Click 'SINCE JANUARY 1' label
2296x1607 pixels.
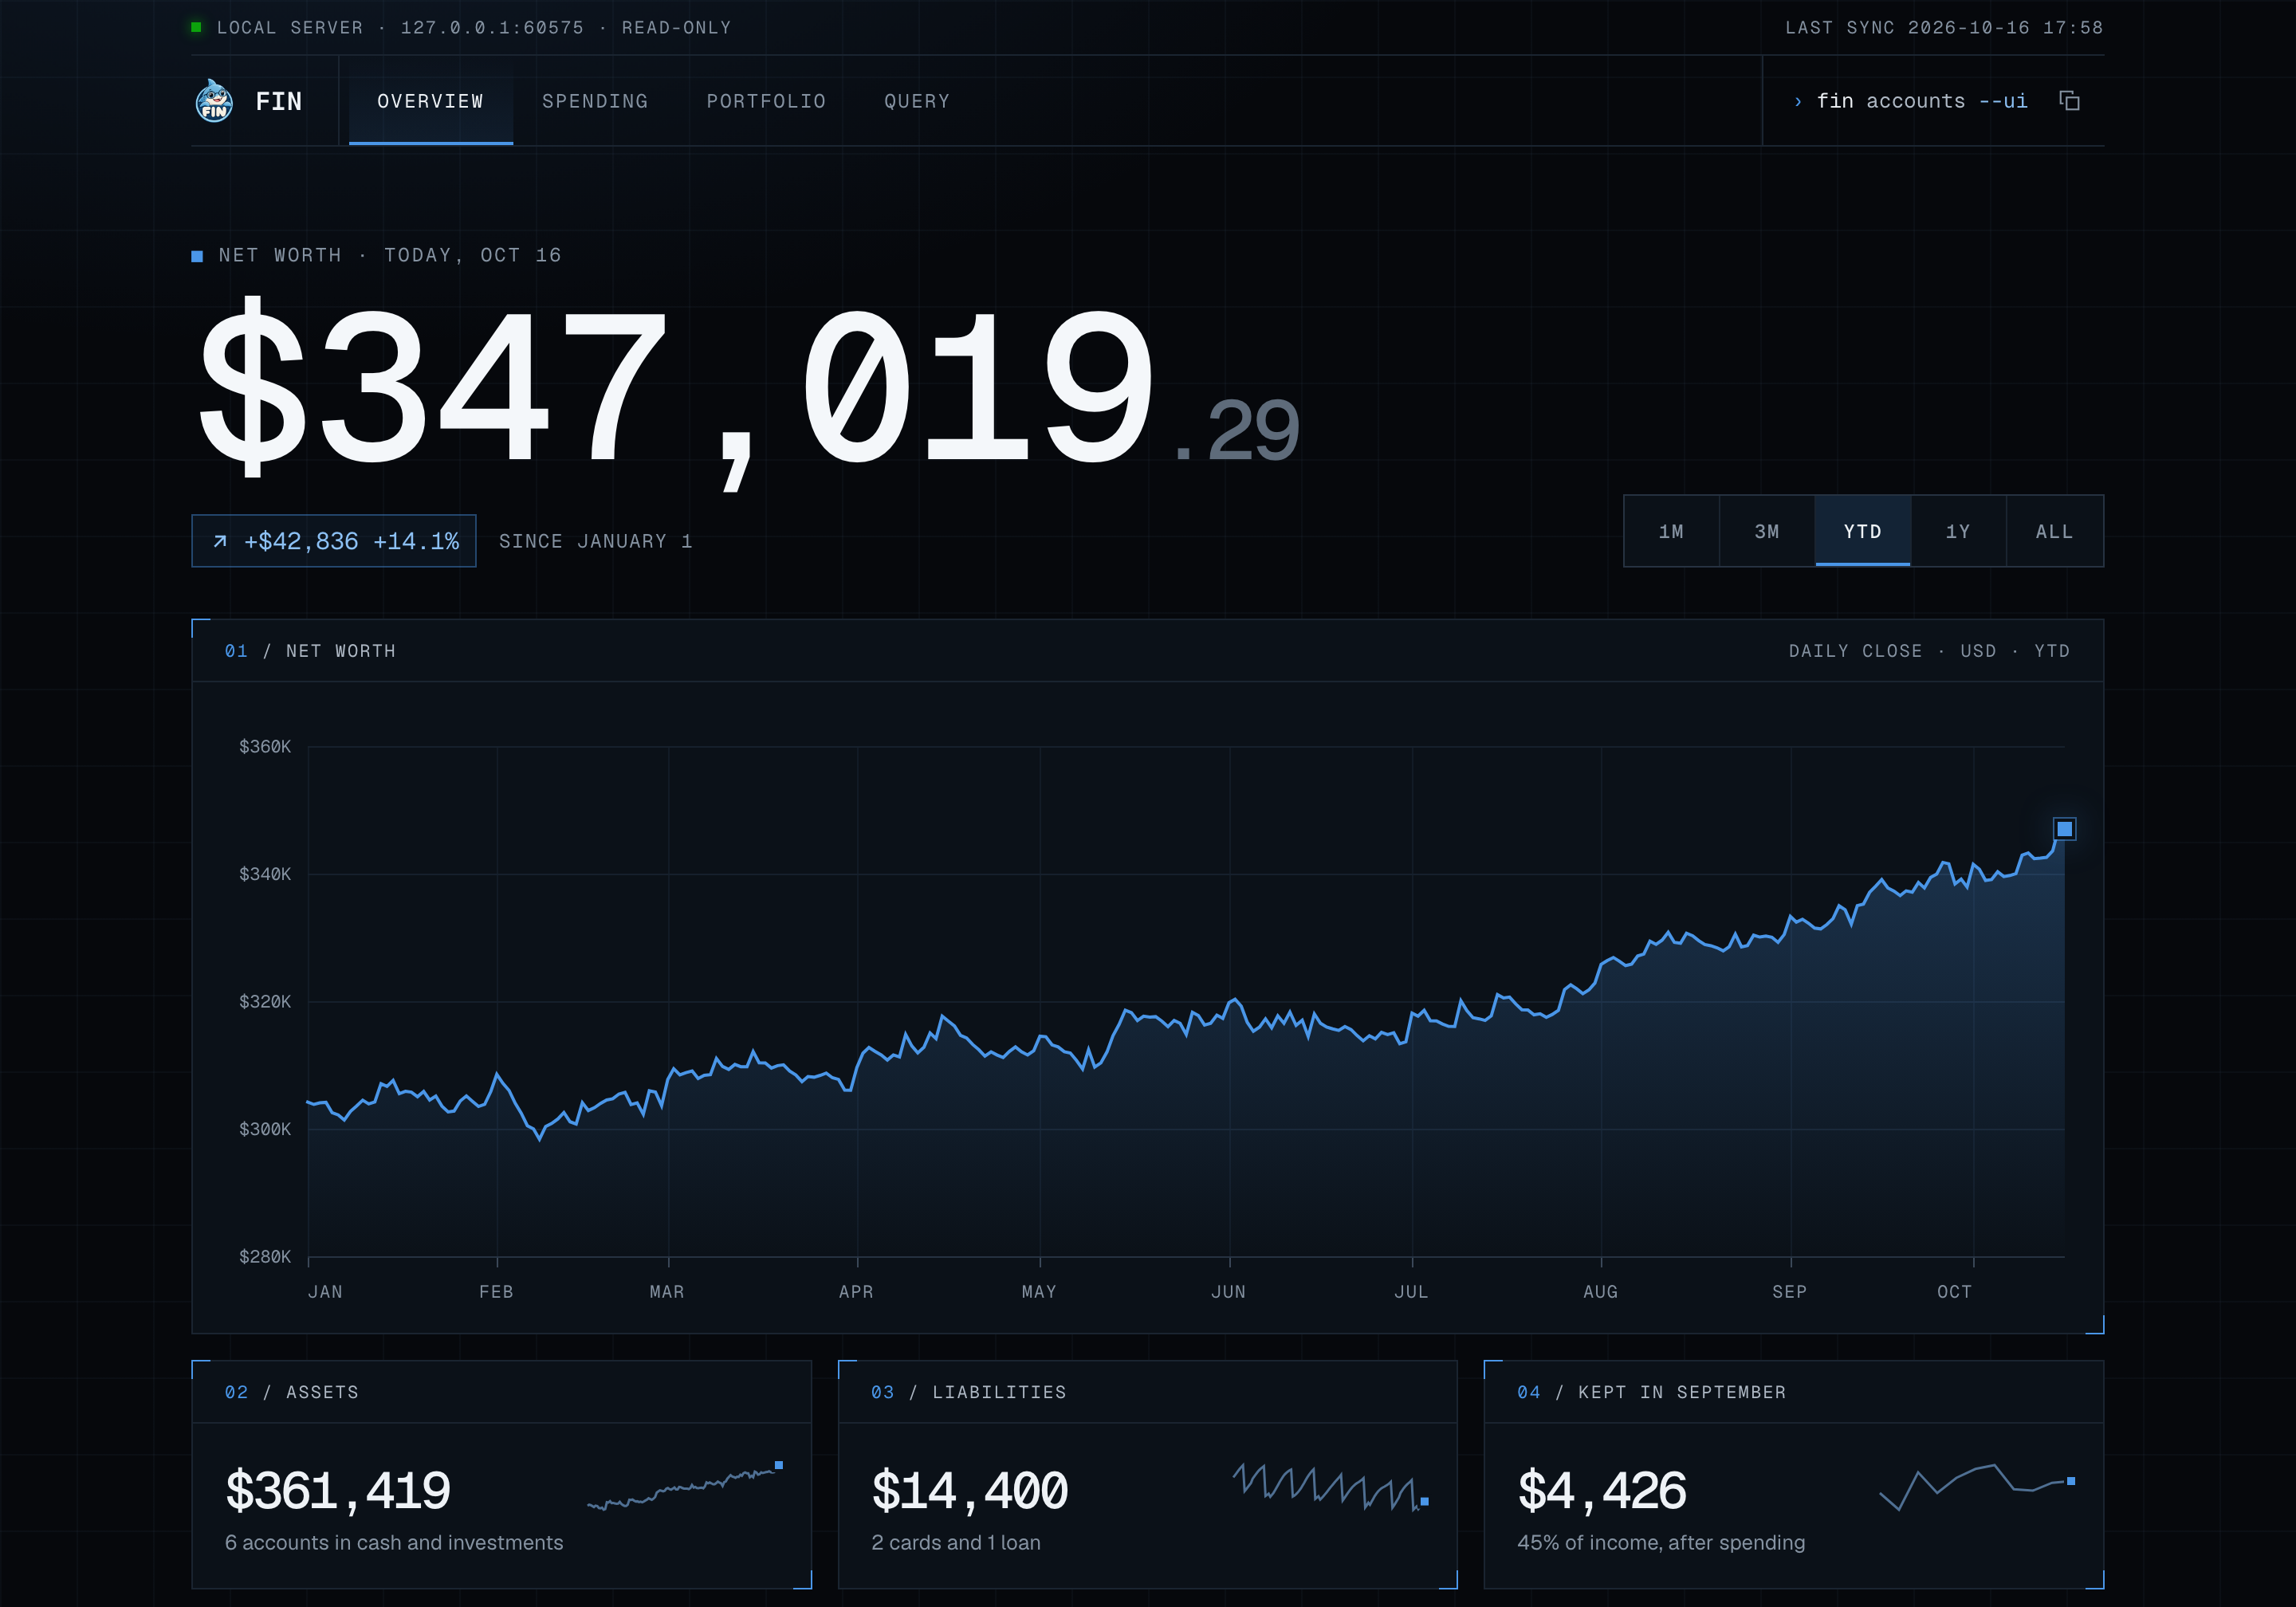(x=596, y=541)
